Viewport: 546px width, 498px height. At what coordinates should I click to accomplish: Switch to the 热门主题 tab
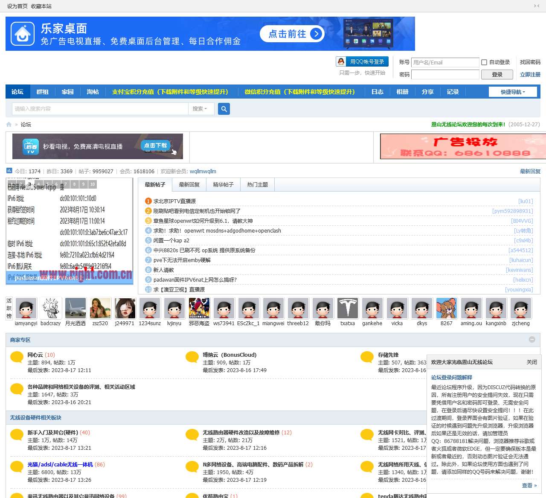tap(257, 185)
